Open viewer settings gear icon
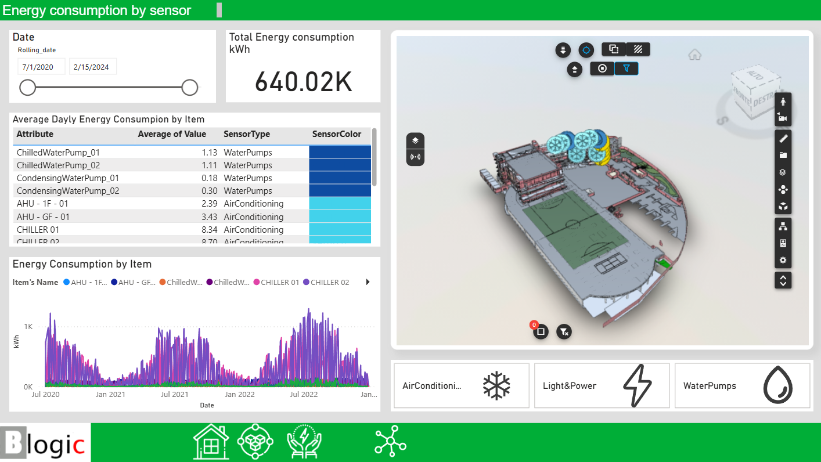 pos(783,260)
